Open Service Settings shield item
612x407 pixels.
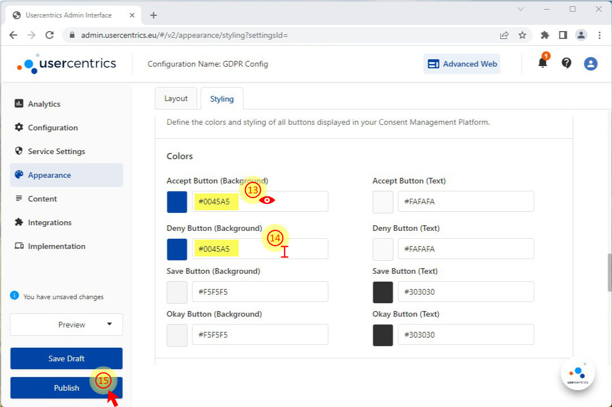(56, 151)
